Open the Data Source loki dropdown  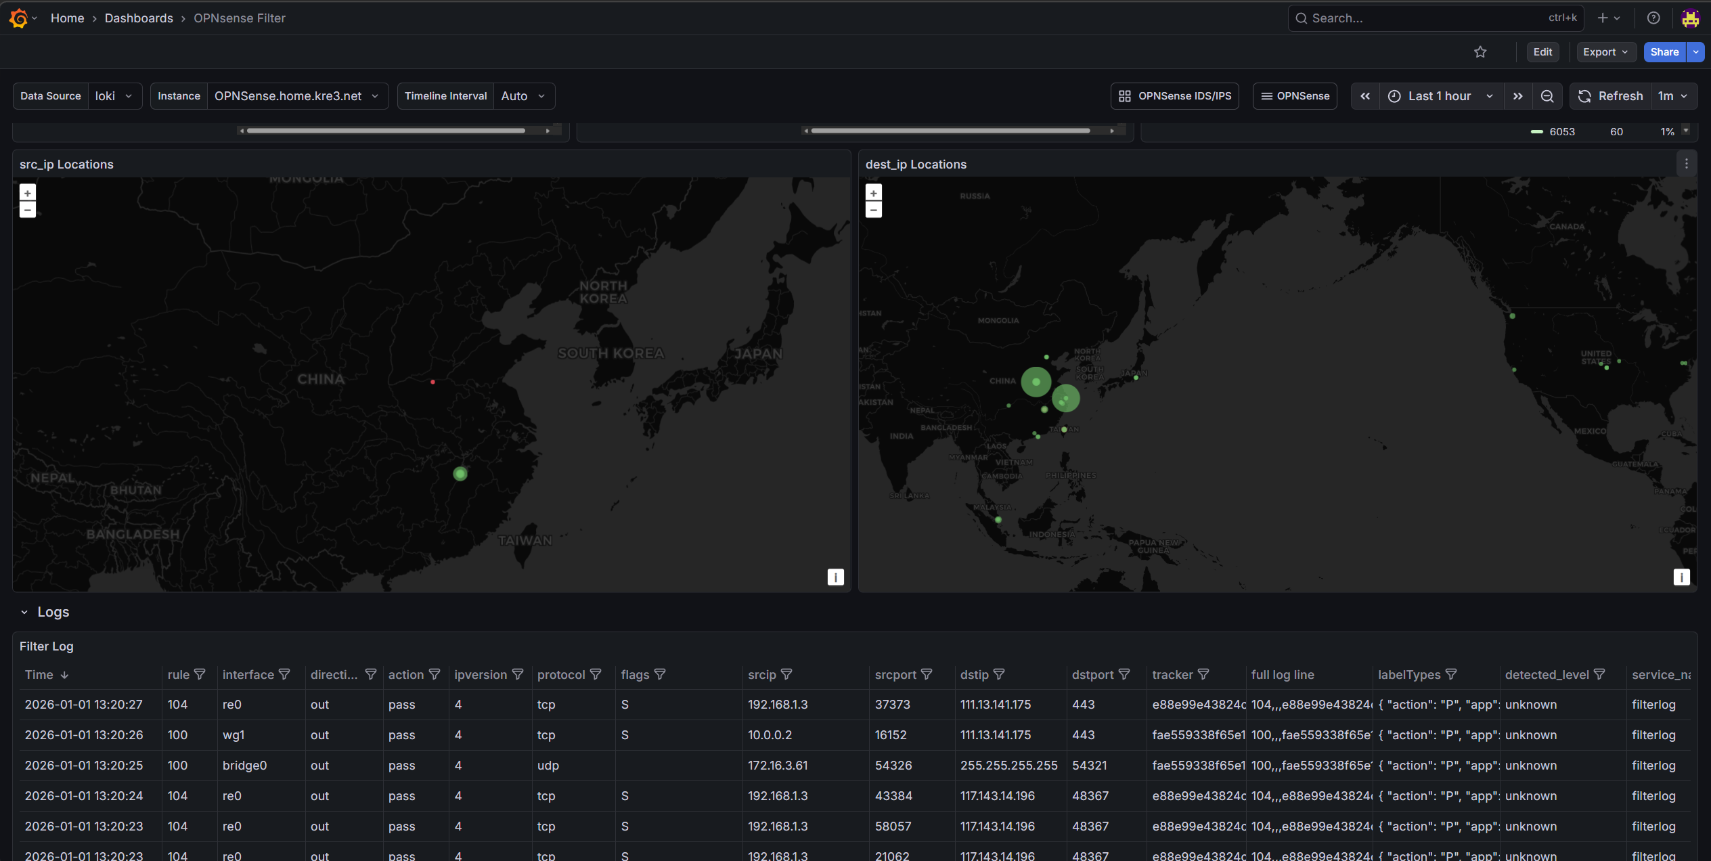click(x=114, y=96)
